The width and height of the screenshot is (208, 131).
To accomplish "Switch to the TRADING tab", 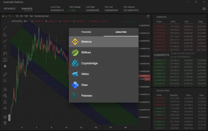I will [86, 32].
